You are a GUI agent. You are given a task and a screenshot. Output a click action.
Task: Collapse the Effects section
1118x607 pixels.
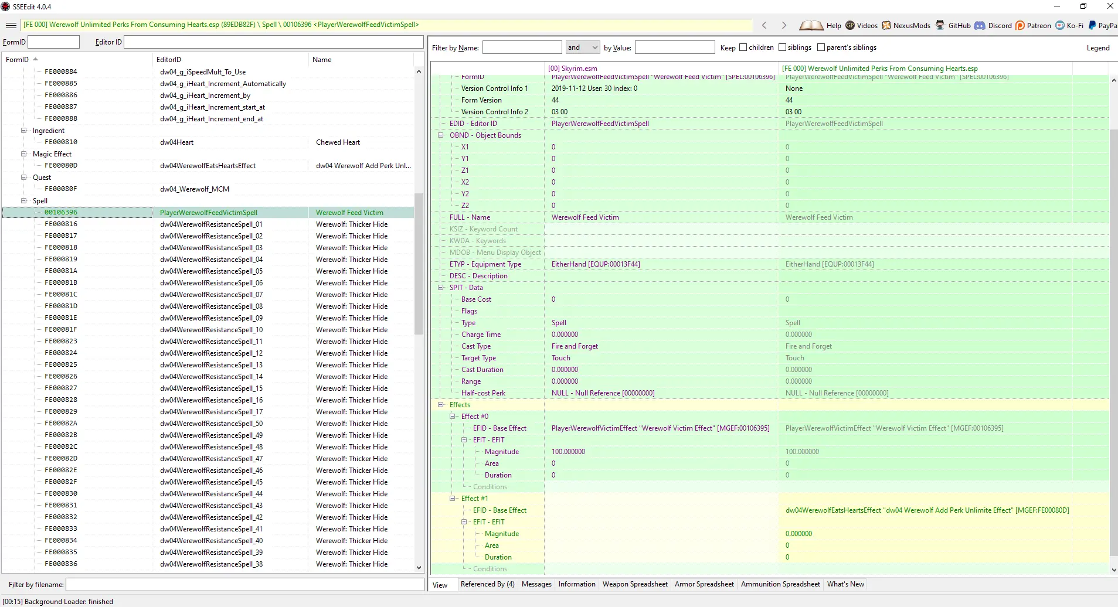coord(441,405)
